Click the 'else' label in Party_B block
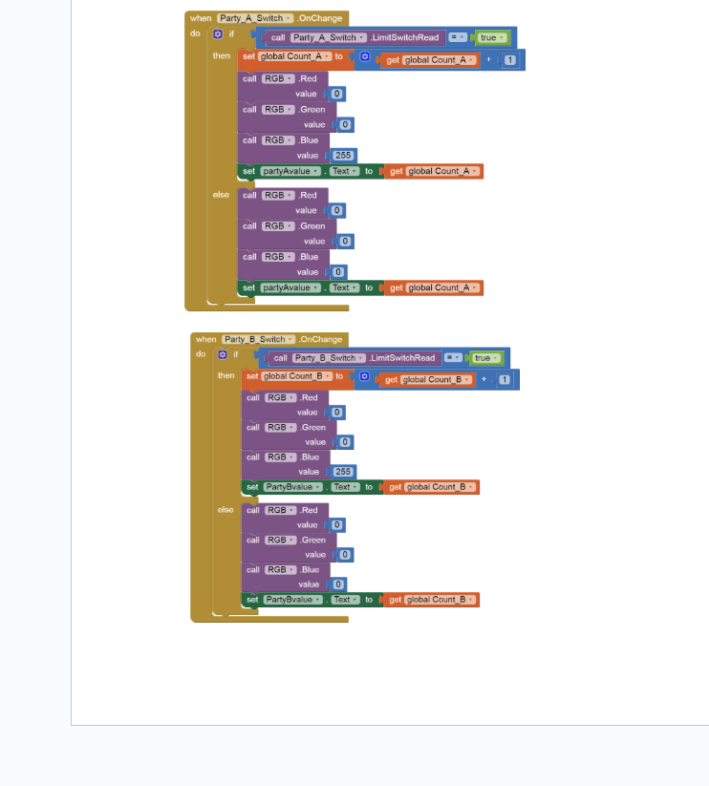This screenshot has height=786, width=709. pyautogui.click(x=226, y=510)
